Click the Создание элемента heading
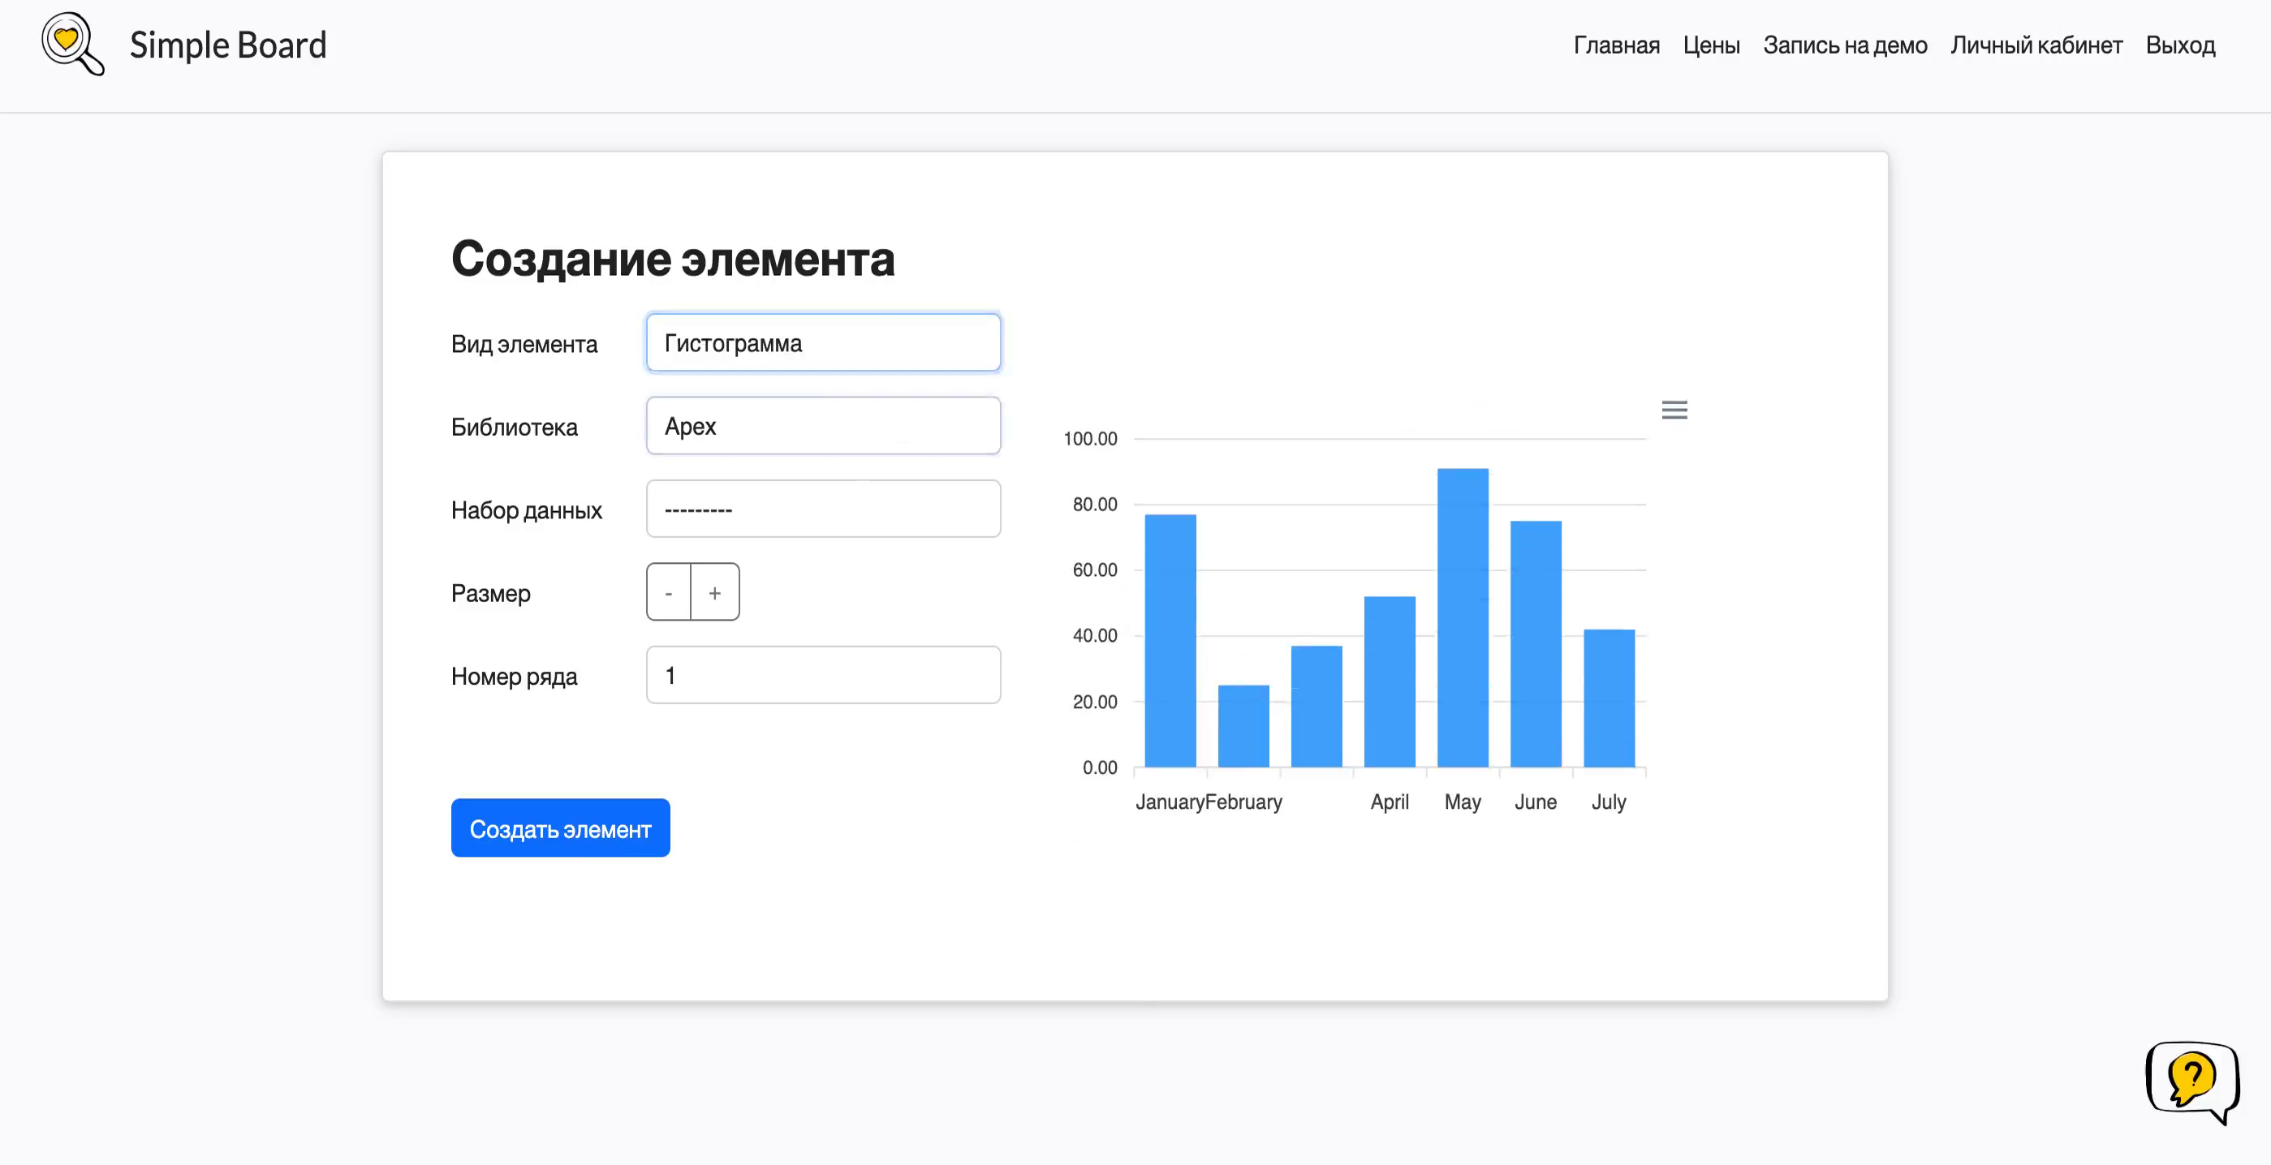 pyautogui.click(x=673, y=259)
